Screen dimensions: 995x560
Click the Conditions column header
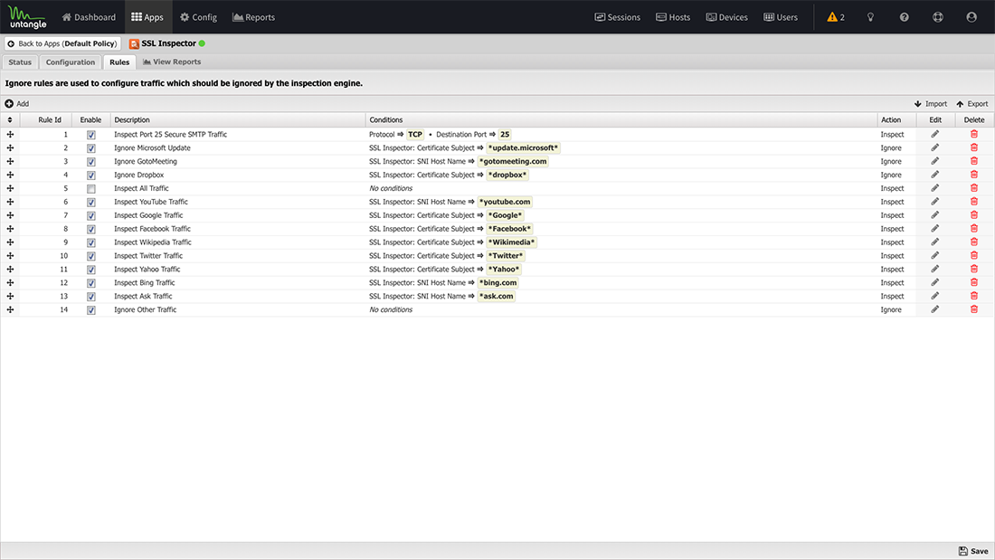[621, 120]
